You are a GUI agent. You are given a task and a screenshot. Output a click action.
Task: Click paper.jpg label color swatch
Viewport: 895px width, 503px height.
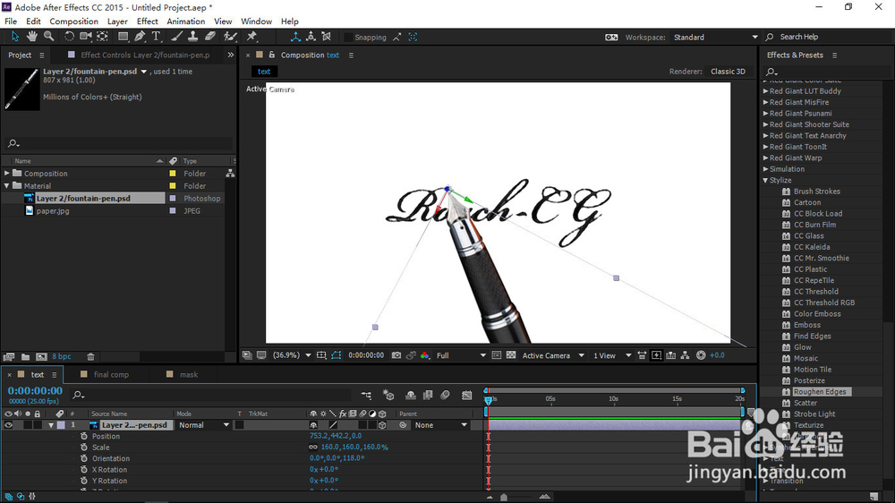(173, 210)
